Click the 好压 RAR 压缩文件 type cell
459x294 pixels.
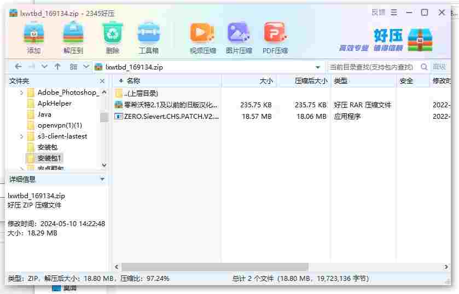tap(362, 105)
